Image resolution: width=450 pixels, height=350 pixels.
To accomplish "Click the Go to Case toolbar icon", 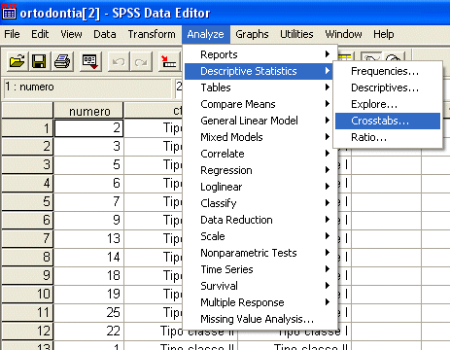I will click(169, 61).
